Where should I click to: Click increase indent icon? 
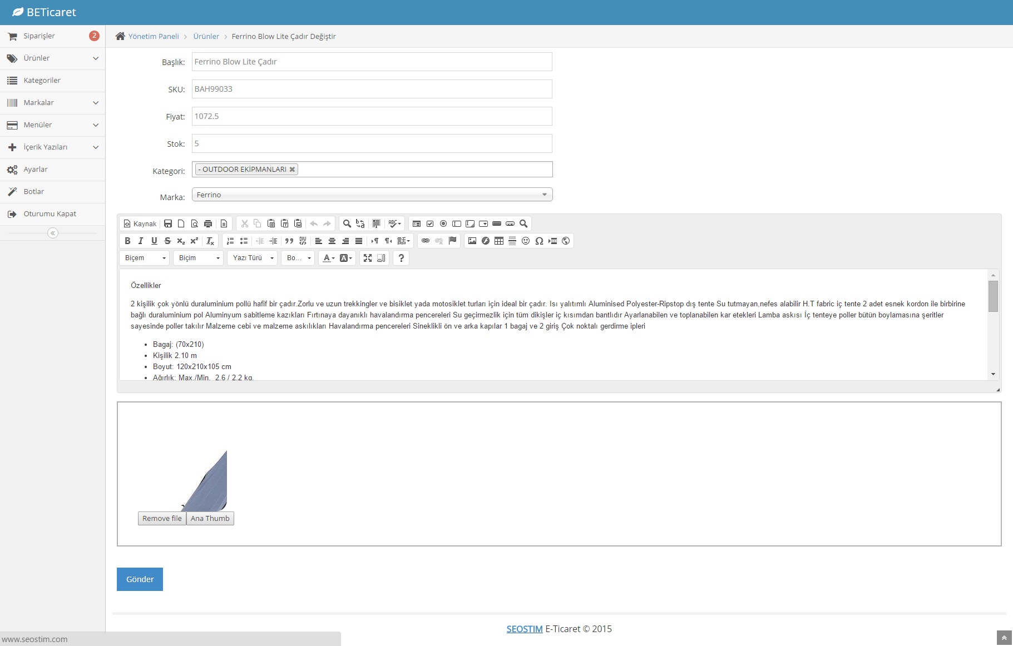pyautogui.click(x=273, y=241)
